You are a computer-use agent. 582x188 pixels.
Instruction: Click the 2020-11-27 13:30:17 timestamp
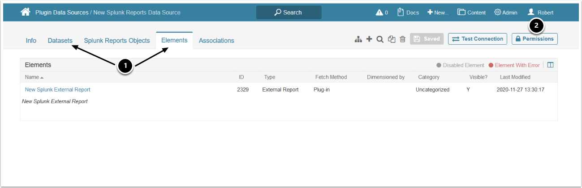(x=521, y=90)
